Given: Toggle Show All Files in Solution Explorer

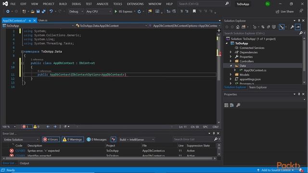Looking at the screenshot, I should click(274, 27).
